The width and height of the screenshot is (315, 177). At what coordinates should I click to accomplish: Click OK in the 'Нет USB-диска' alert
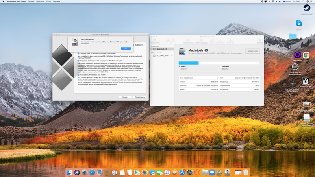pyautogui.click(x=126, y=48)
